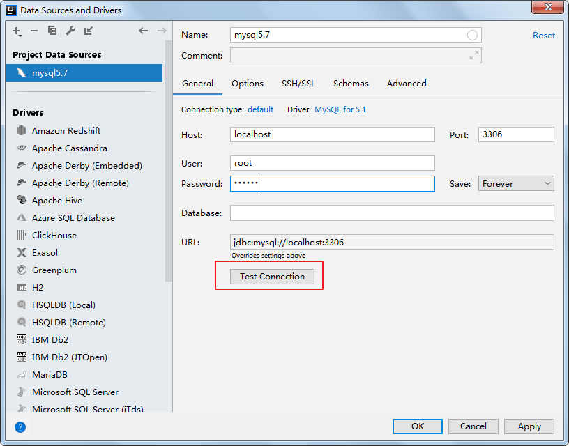Open the Advanced tab

407,84
